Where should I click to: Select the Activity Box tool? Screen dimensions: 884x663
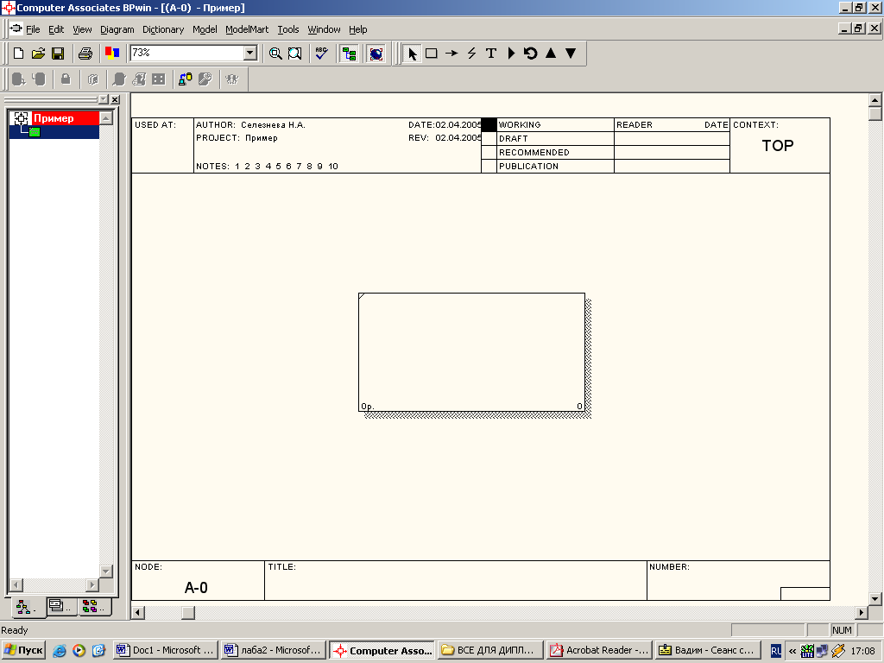pos(431,54)
